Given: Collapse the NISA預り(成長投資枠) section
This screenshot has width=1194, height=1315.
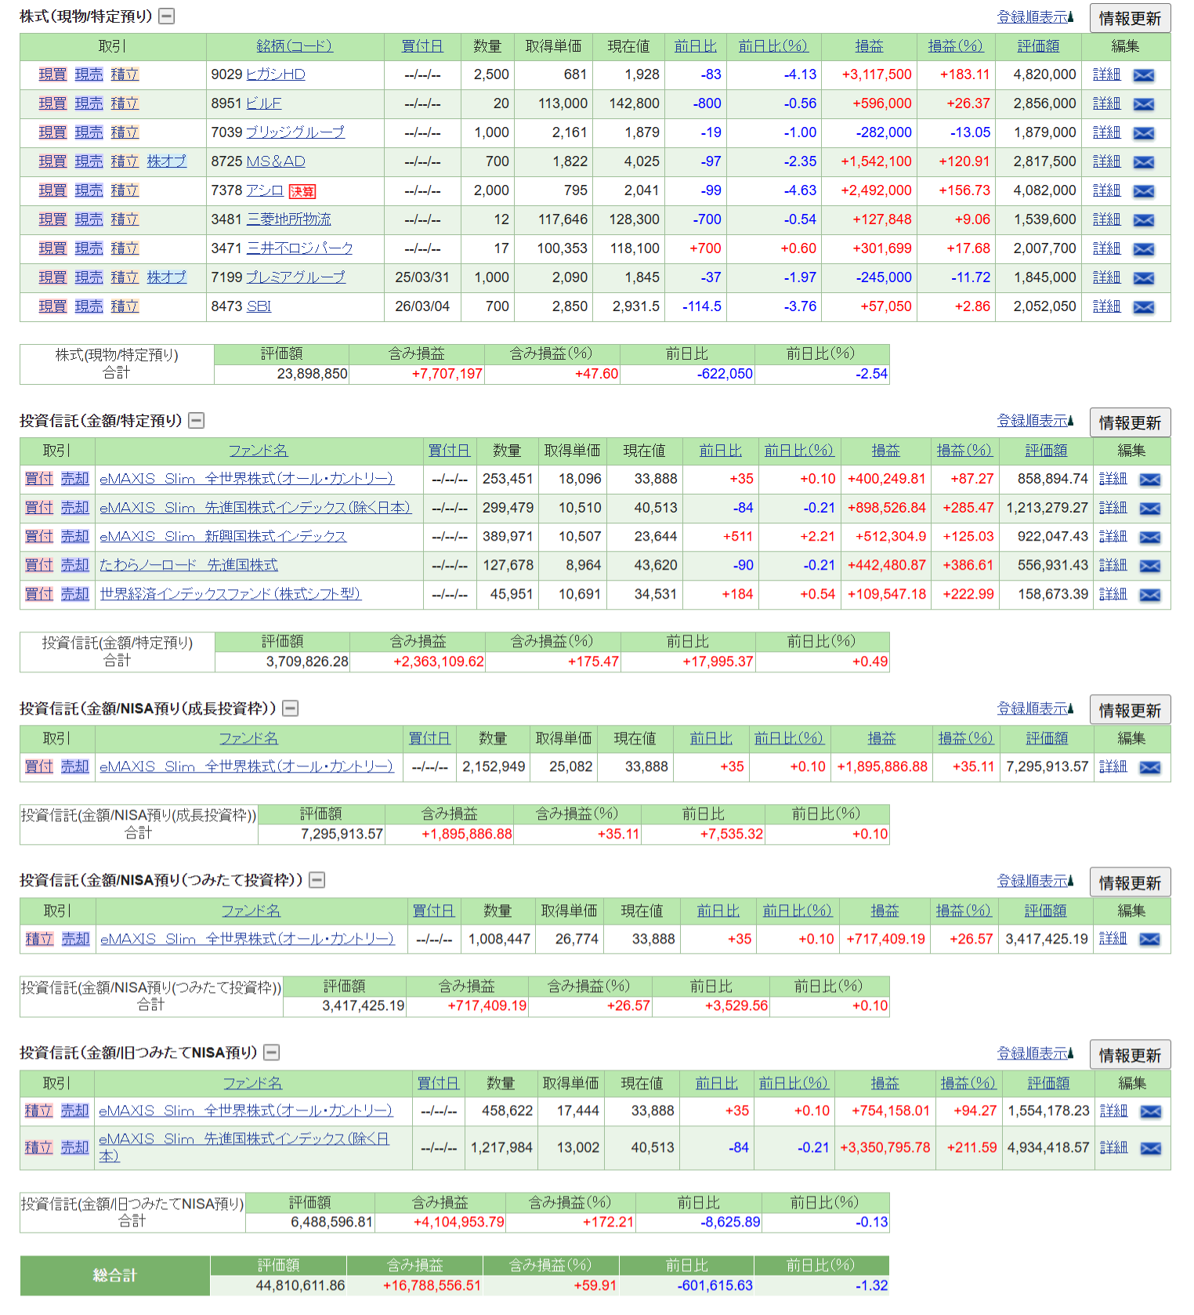Looking at the screenshot, I should 291,708.
